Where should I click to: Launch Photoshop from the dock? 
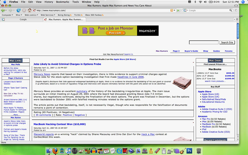[189, 151]
